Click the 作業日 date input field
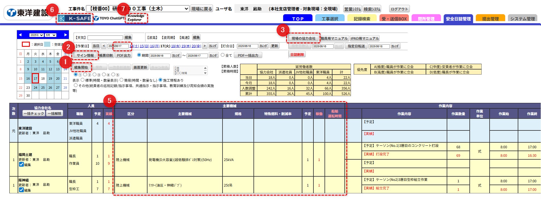 coord(118,46)
